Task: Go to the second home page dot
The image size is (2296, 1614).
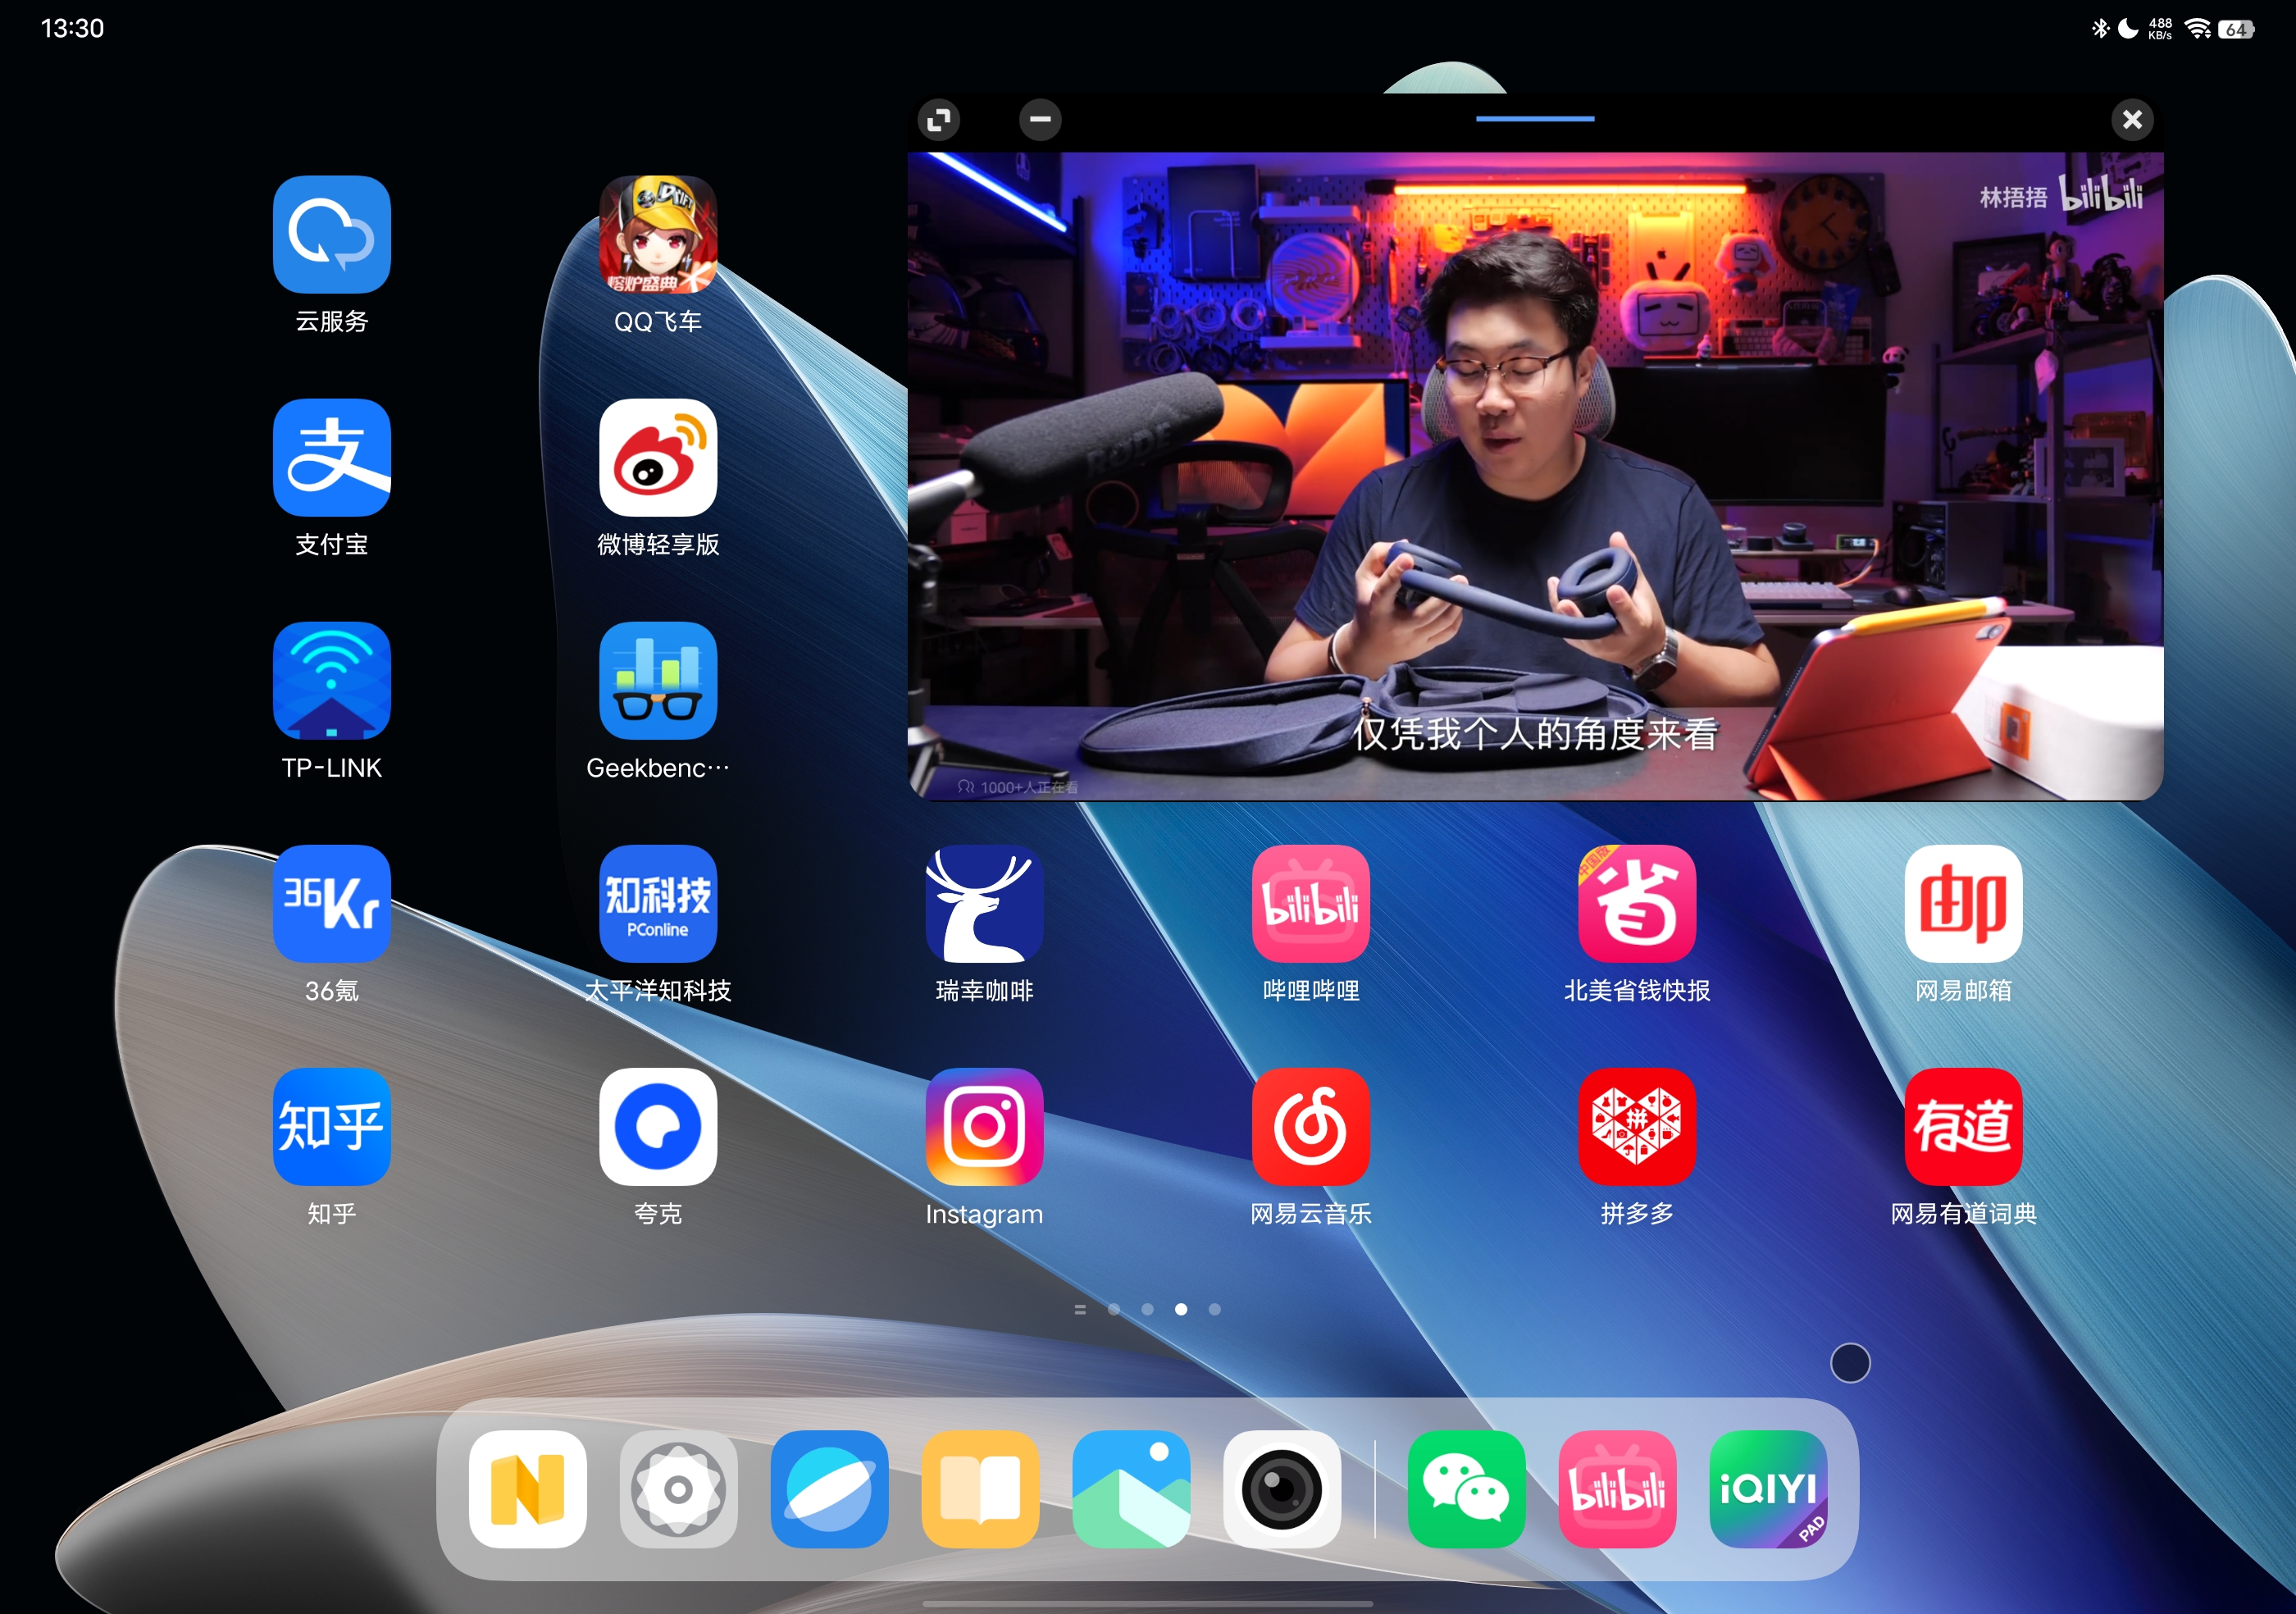Action: [1147, 1309]
